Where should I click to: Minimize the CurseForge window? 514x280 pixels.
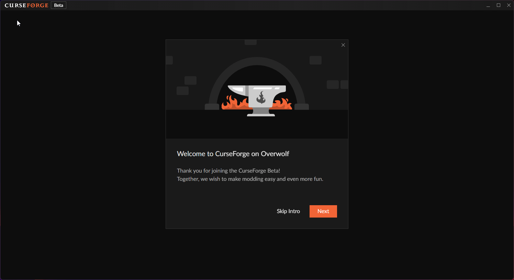coord(488,5)
